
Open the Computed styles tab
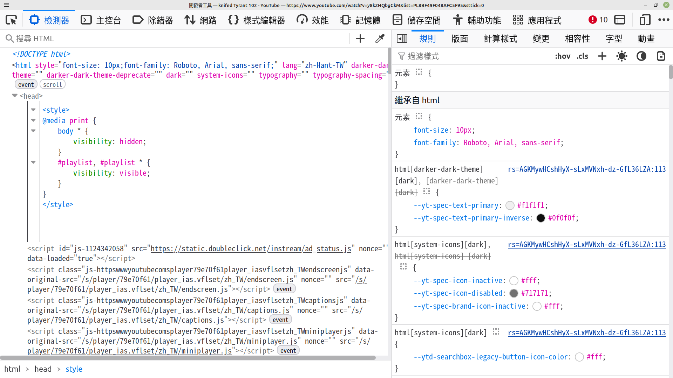click(x=501, y=38)
